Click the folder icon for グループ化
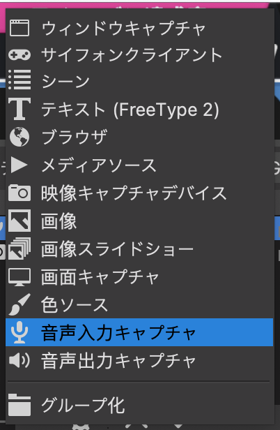 20,405
